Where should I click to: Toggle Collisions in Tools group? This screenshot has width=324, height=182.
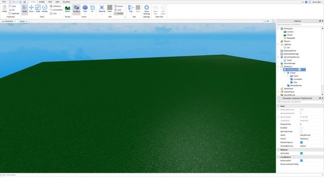55,6
